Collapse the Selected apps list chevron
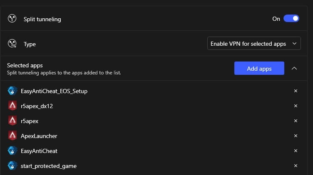This screenshot has width=313, height=175. 294,68
